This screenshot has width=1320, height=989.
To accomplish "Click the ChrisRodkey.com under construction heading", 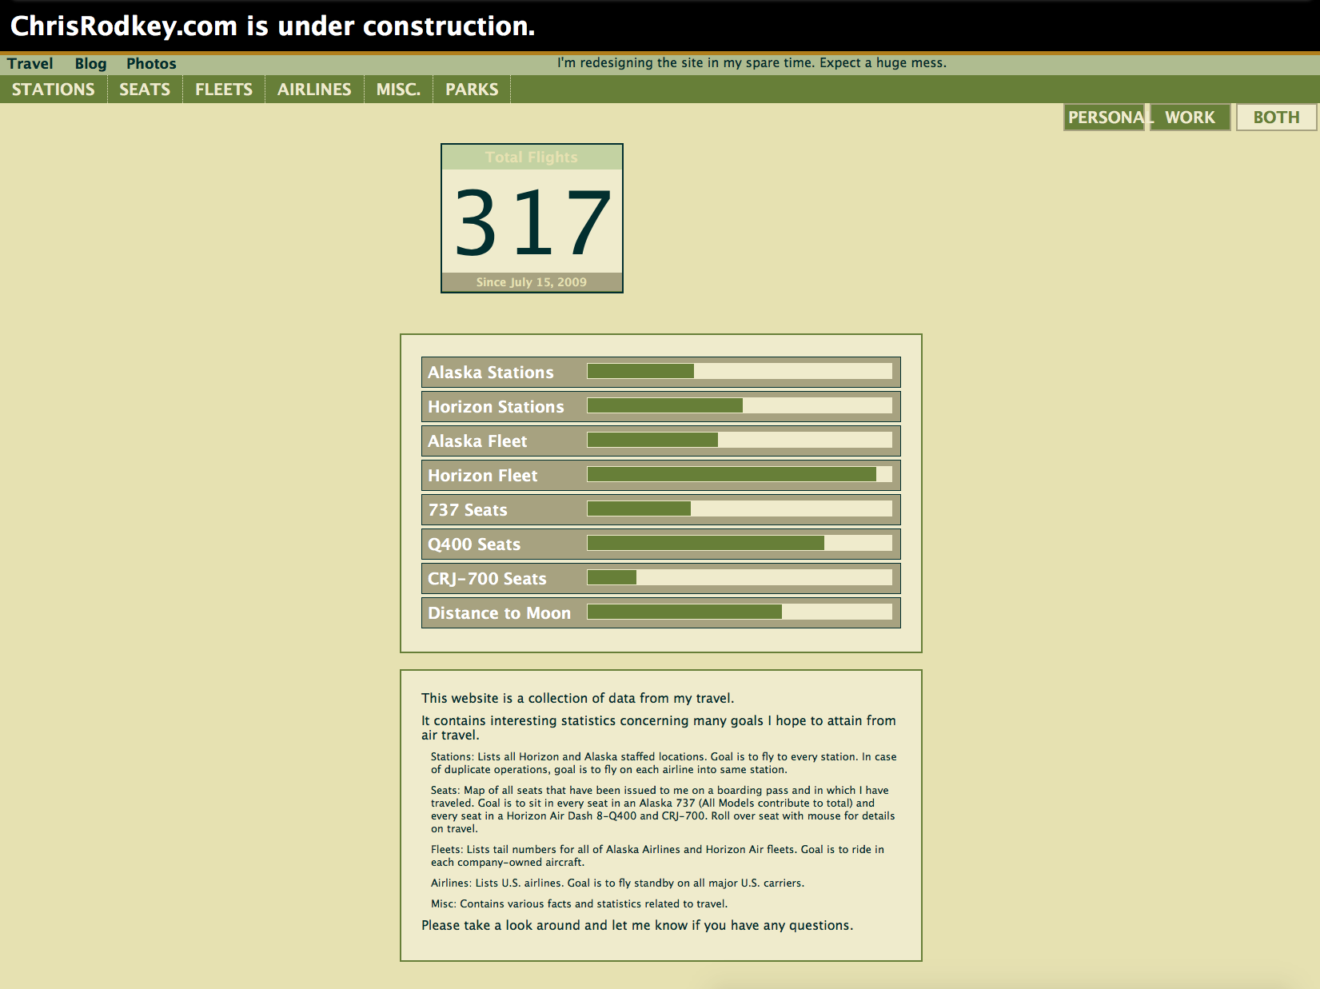I will click(x=273, y=26).
